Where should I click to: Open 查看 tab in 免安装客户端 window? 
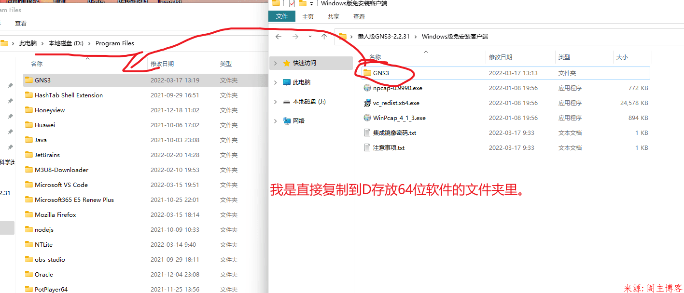pyautogui.click(x=359, y=16)
